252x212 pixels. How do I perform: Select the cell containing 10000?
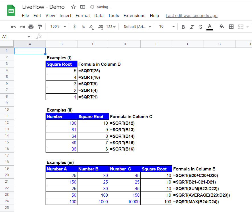[x=125, y=201]
